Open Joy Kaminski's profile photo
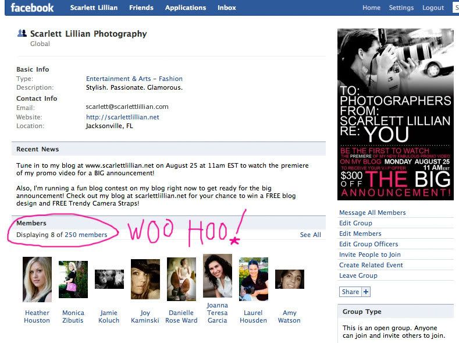The image size is (459, 343). (x=145, y=279)
